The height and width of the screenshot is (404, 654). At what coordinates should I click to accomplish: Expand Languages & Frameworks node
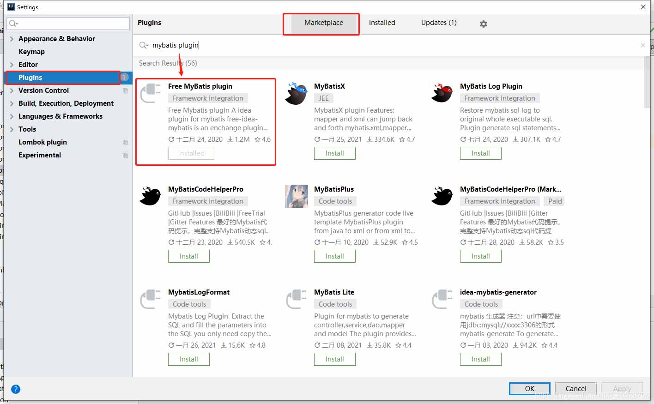pos(12,116)
